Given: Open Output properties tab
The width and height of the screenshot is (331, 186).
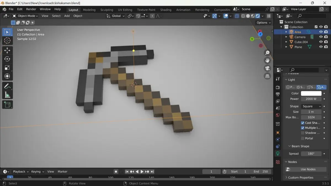Looking at the screenshot, I should (x=278, y=94).
